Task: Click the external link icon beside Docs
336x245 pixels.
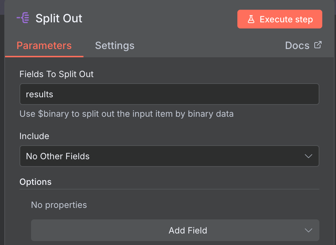Action: (318, 45)
